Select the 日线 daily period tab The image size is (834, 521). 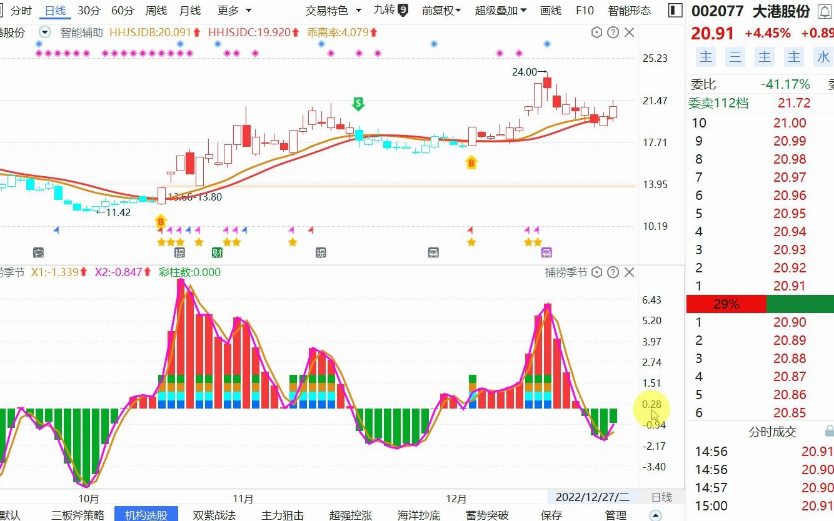click(55, 11)
